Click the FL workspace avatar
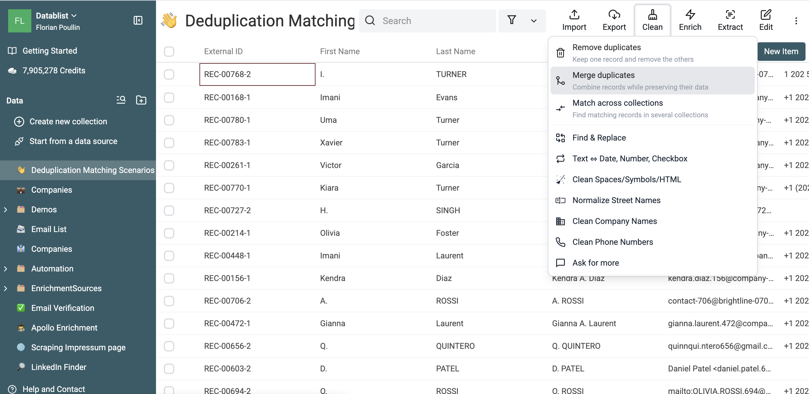The height and width of the screenshot is (394, 809). tap(19, 21)
